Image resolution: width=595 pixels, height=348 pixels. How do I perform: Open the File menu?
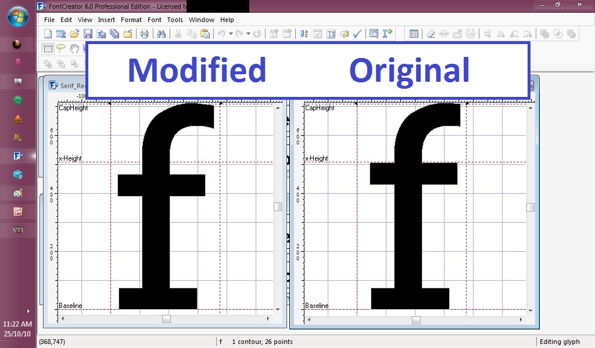pos(49,20)
